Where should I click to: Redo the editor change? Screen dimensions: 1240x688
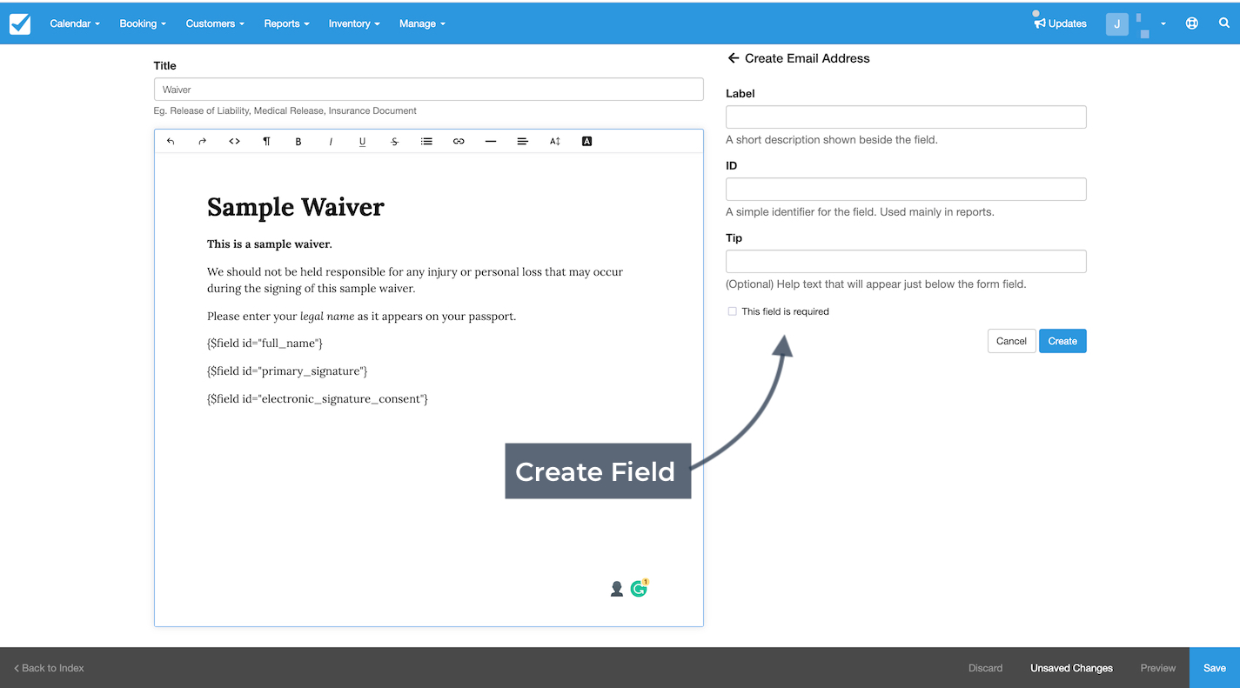(202, 141)
